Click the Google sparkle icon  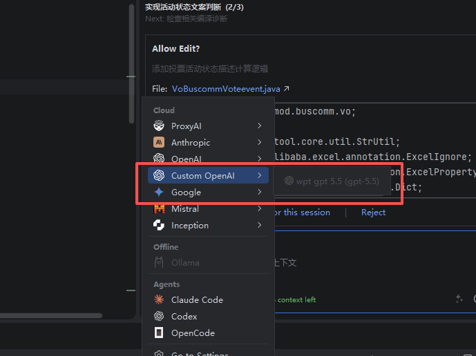(159, 192)
